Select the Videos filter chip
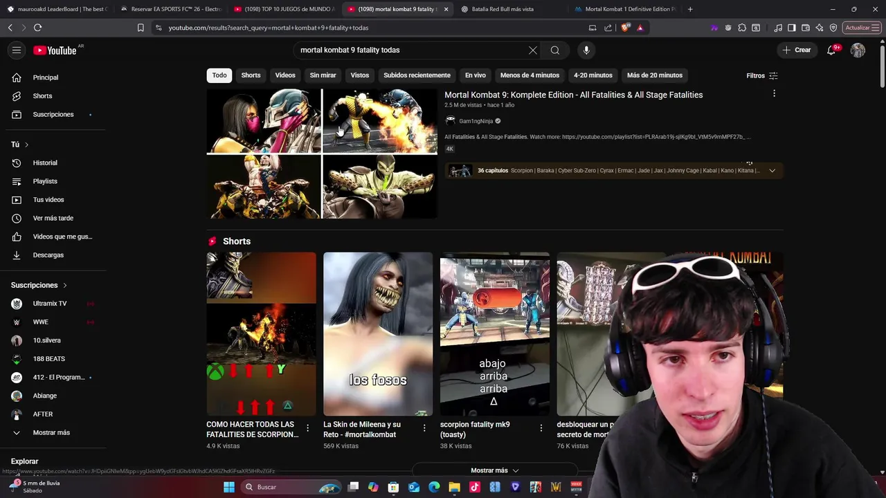Screen dimensions: 886x498 (x=285, y=75)
